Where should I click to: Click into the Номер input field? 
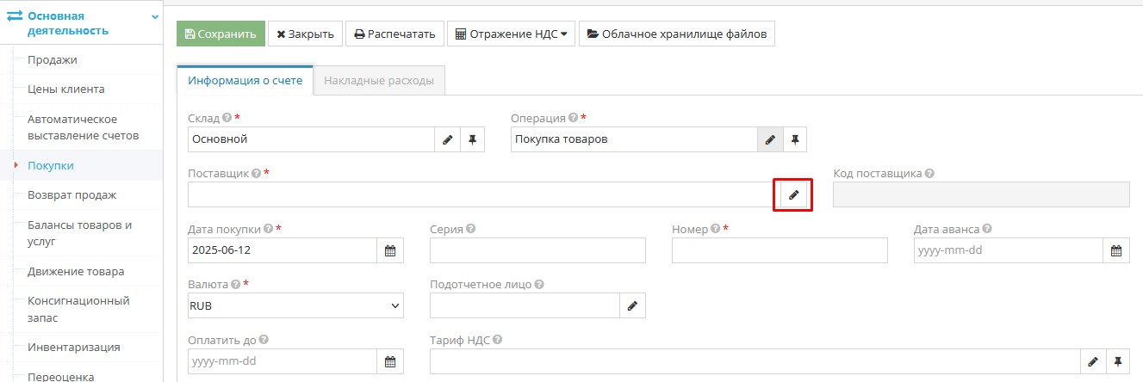click(x=779, y=250)
